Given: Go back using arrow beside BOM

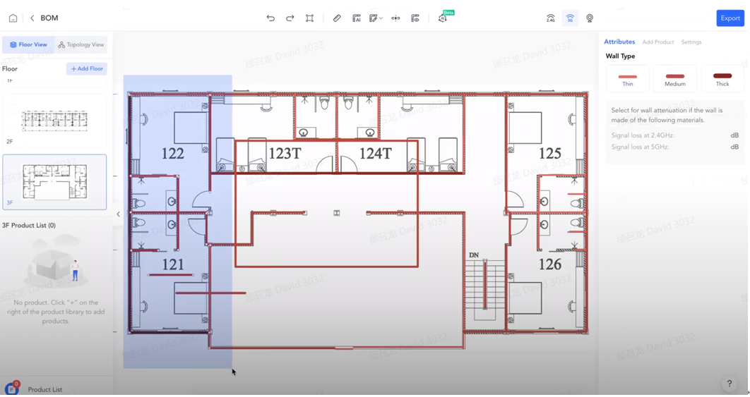Looking at the screenshot, I should pos(32,18).
